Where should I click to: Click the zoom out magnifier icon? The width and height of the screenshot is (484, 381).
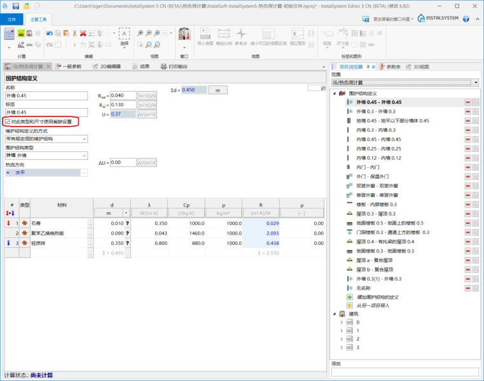click(x=148, y=33)
